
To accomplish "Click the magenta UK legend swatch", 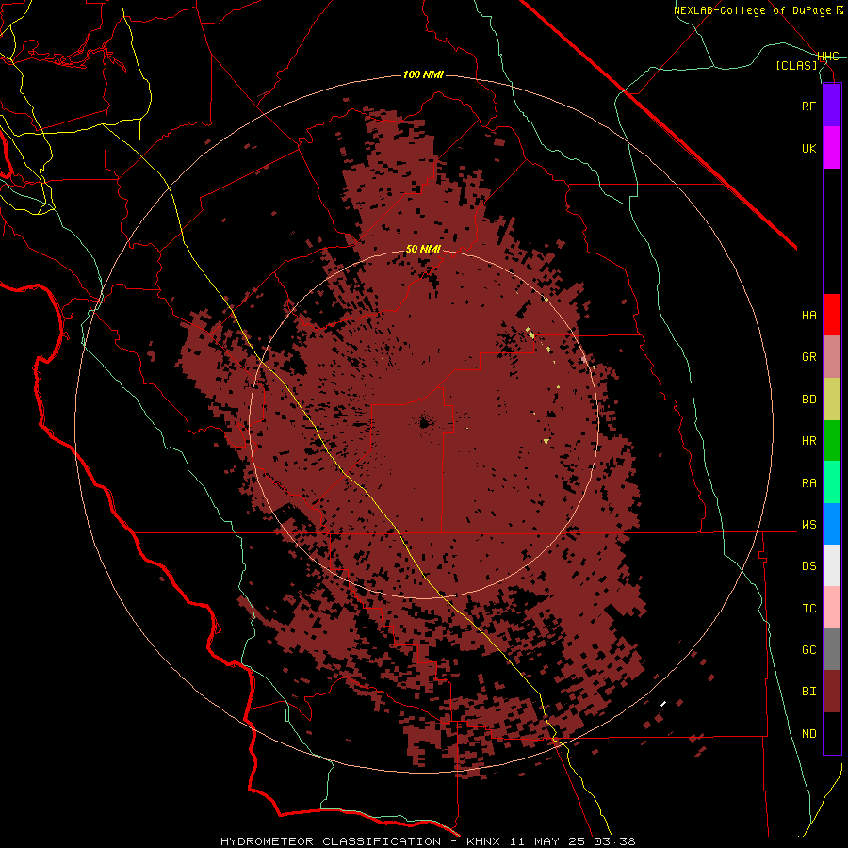I will coord(832,148).
